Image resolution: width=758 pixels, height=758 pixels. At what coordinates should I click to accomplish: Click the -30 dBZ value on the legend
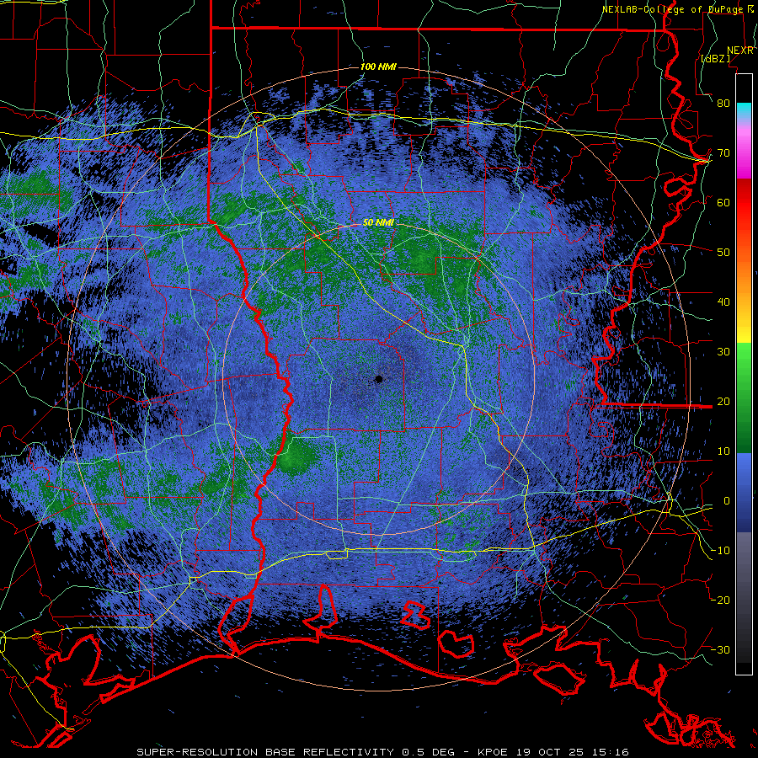tap(720, 649)
